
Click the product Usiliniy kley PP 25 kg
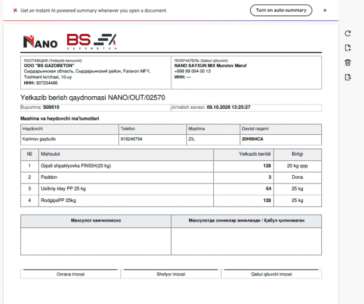tap(63, 189)
